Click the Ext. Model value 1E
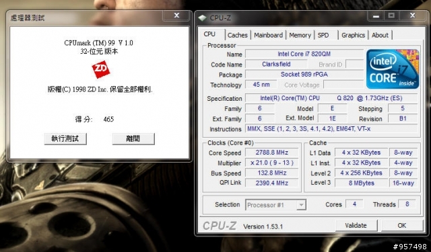The width and height of the screenshot is (431, 252). [x=332, y=118]
